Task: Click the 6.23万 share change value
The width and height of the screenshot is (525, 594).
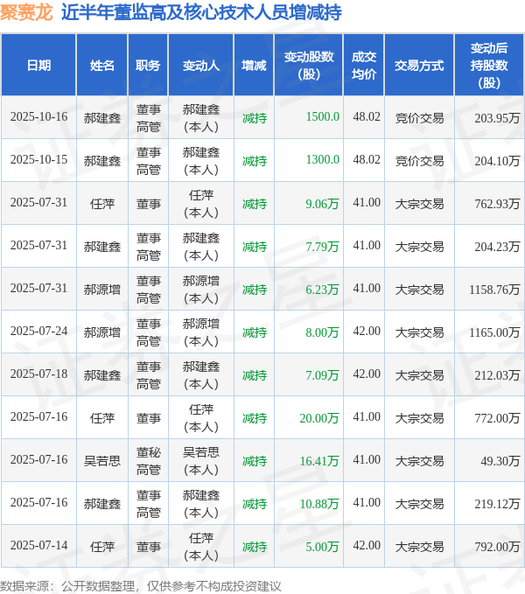Action: [x=322, y=290]
